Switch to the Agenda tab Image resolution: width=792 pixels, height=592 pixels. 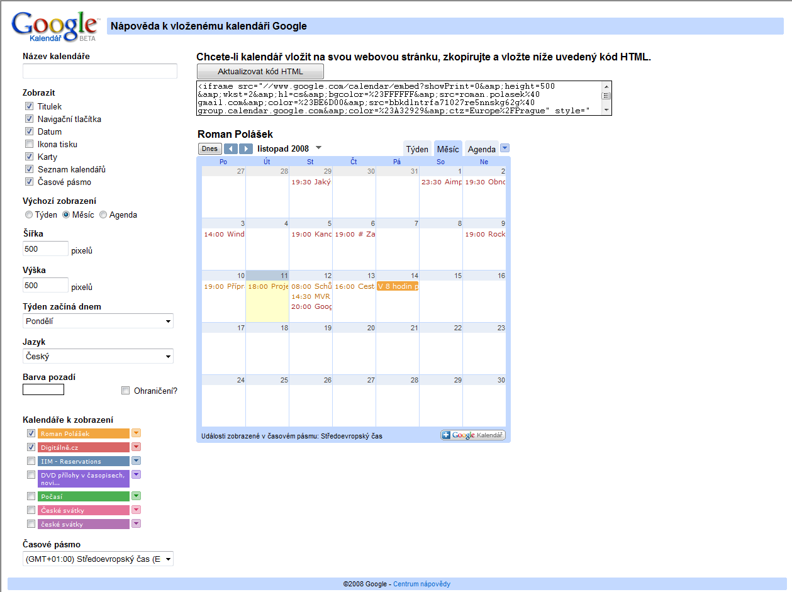coord(482,149)
